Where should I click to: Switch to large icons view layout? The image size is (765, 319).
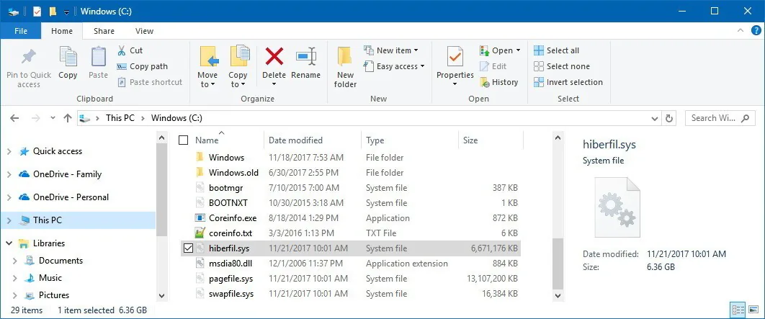click(753, 309)
